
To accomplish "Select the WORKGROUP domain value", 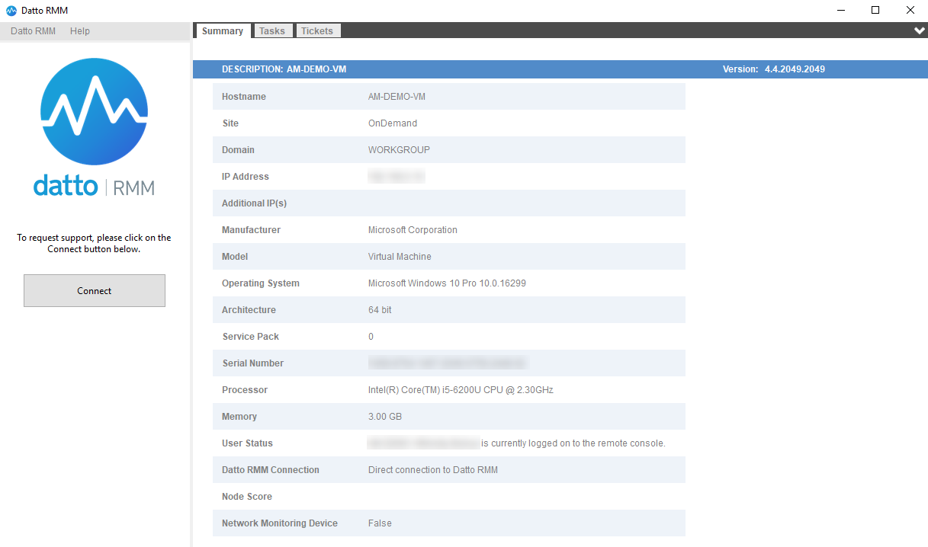I will pos(399,150).
